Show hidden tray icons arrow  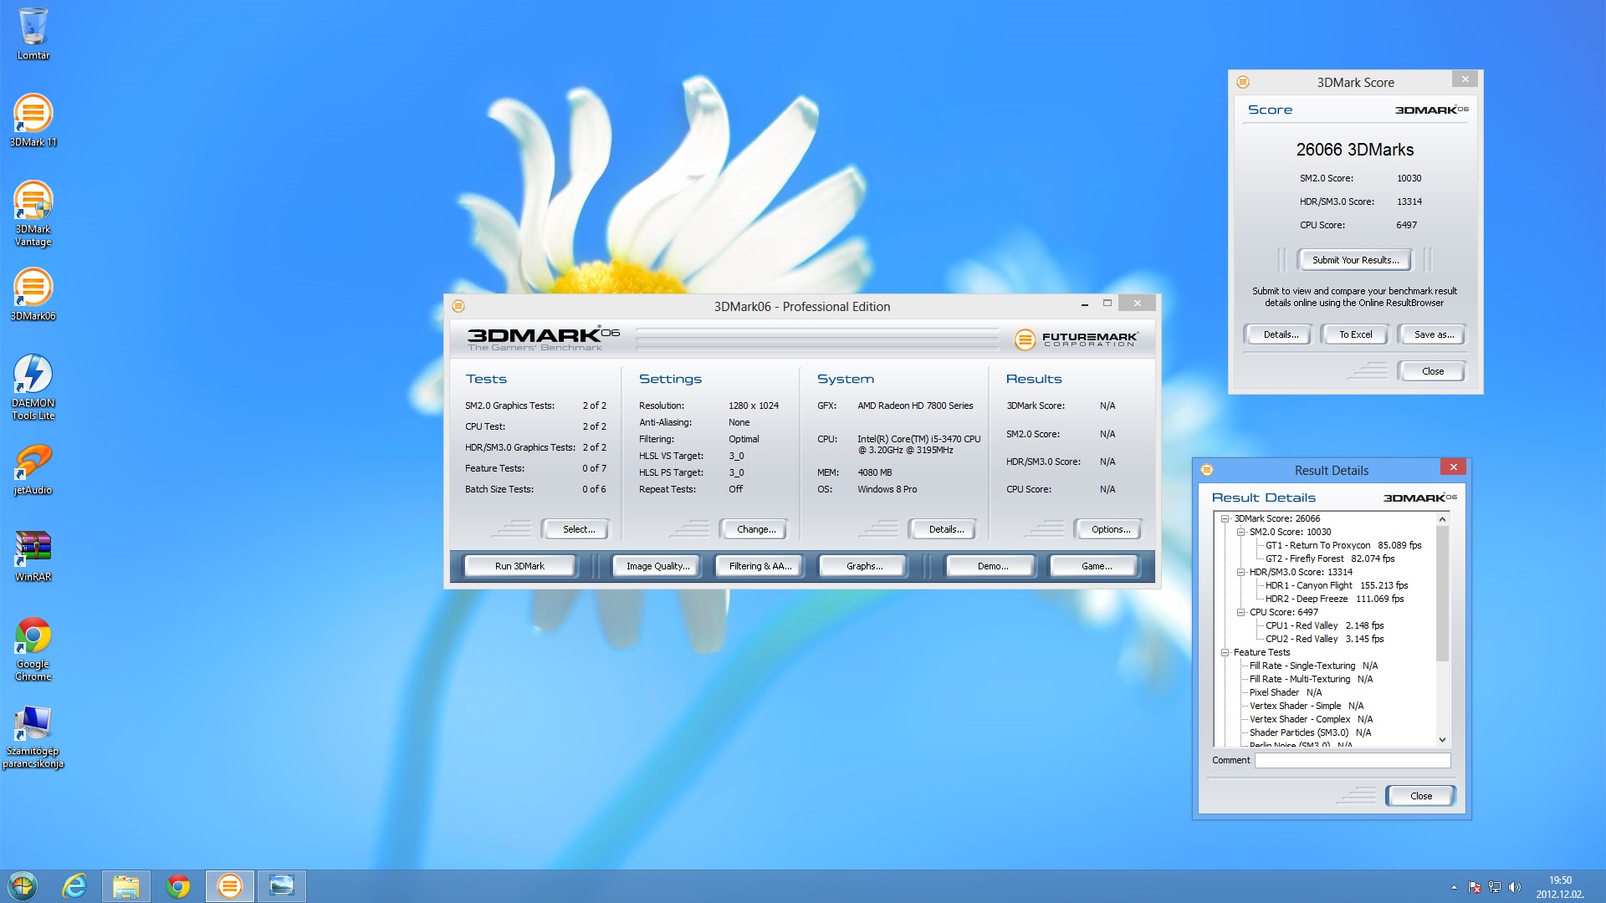(x=1454, y=887)
